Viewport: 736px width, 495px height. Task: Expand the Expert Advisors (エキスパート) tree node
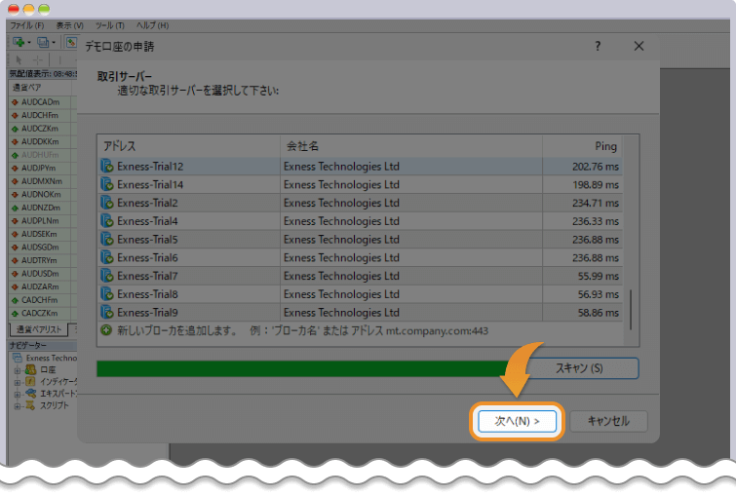tap(17, 393)
